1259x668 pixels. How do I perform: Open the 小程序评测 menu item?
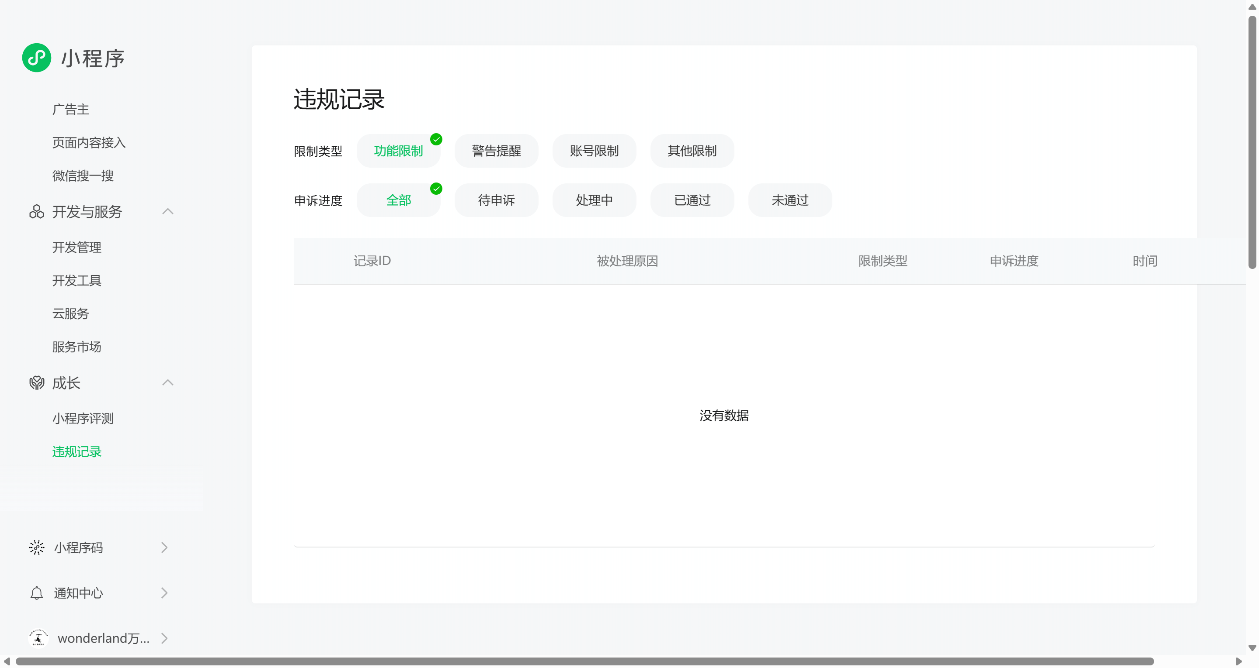point(83,418)
